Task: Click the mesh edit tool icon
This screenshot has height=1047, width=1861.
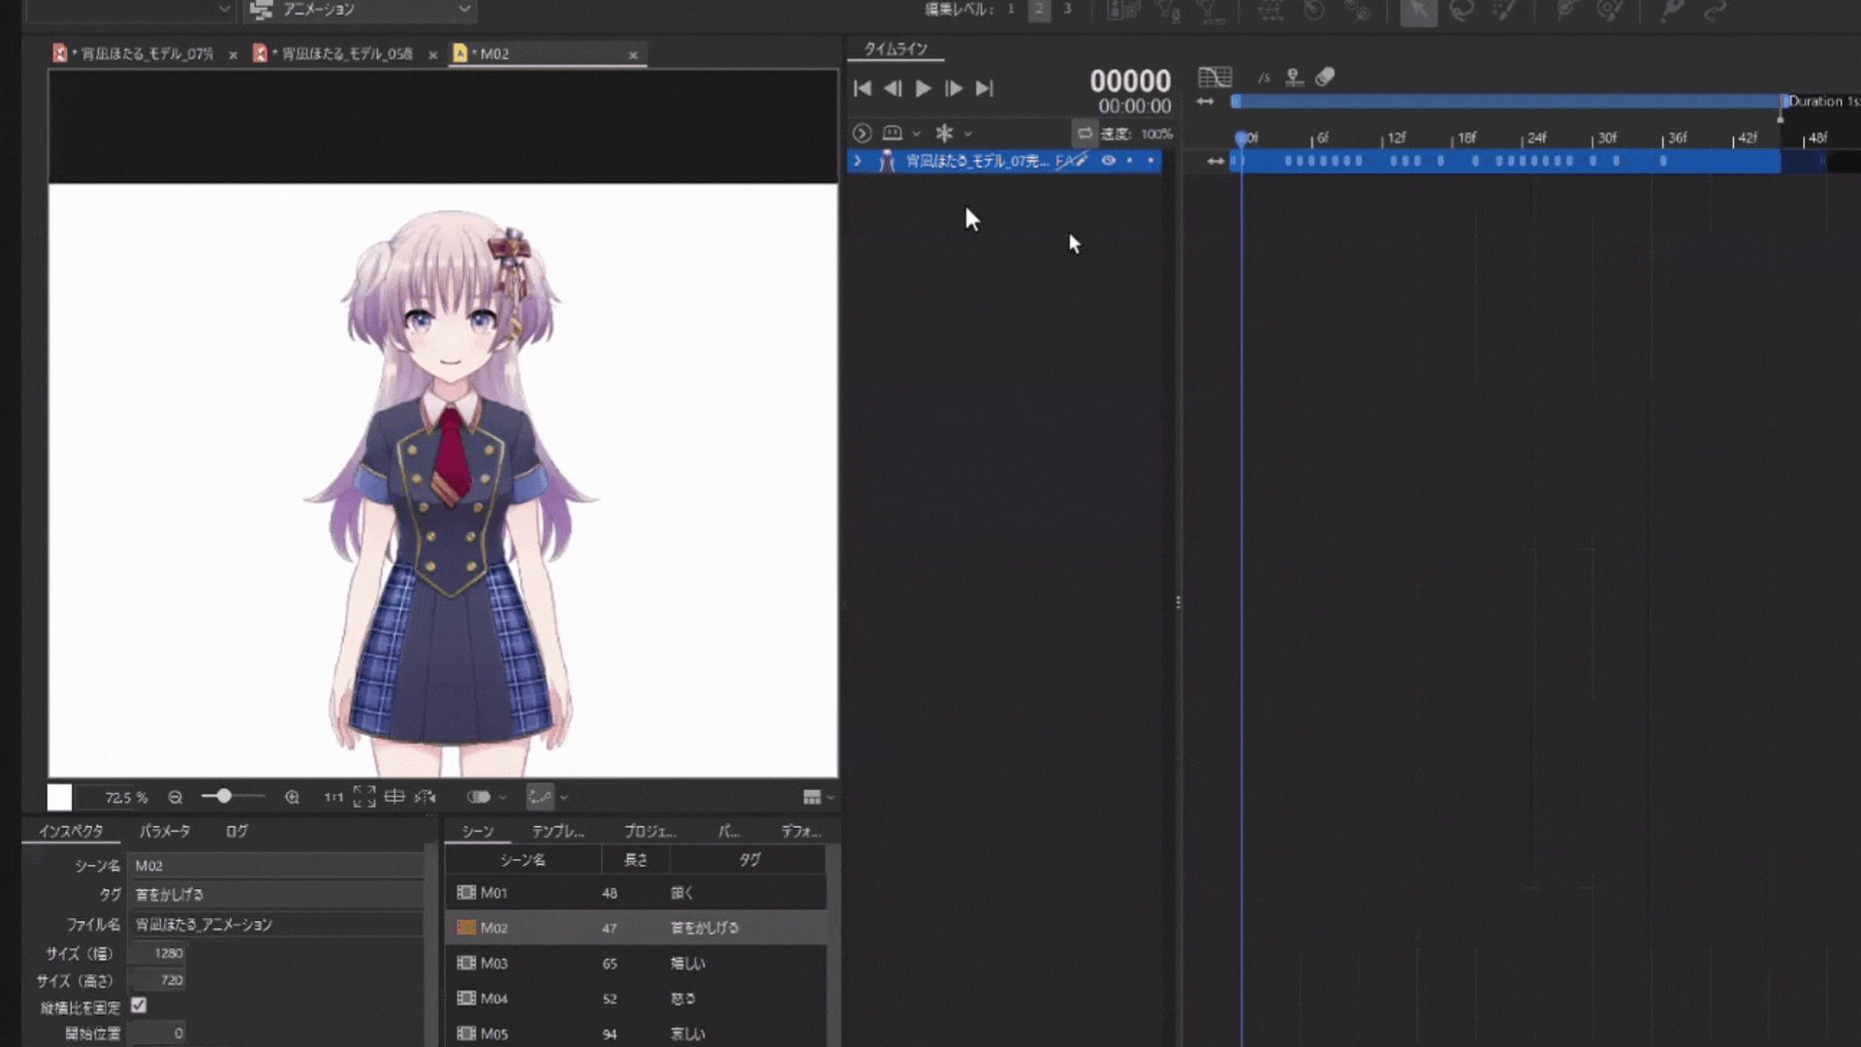Action: coord(1270,11)
